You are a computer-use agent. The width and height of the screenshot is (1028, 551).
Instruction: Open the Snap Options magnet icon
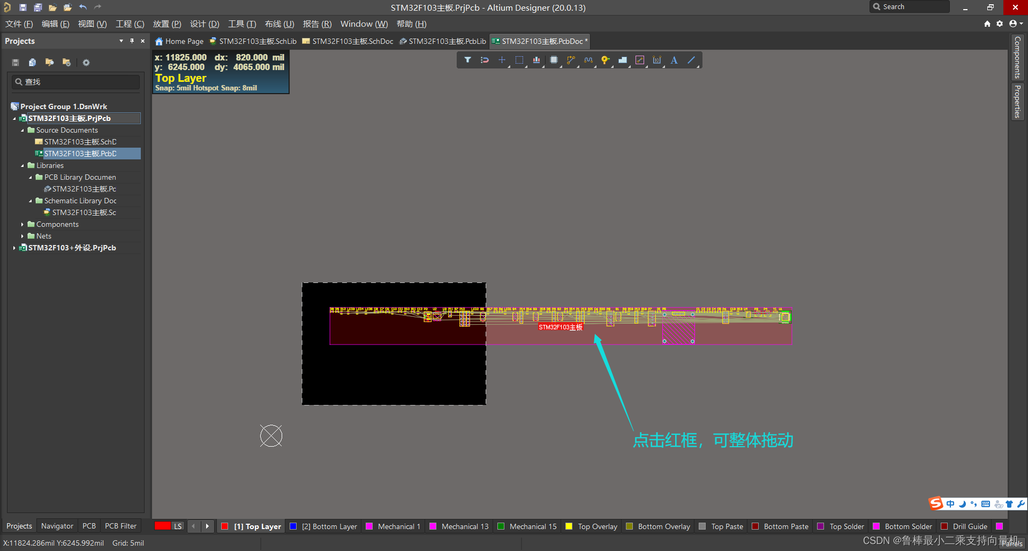485,60
